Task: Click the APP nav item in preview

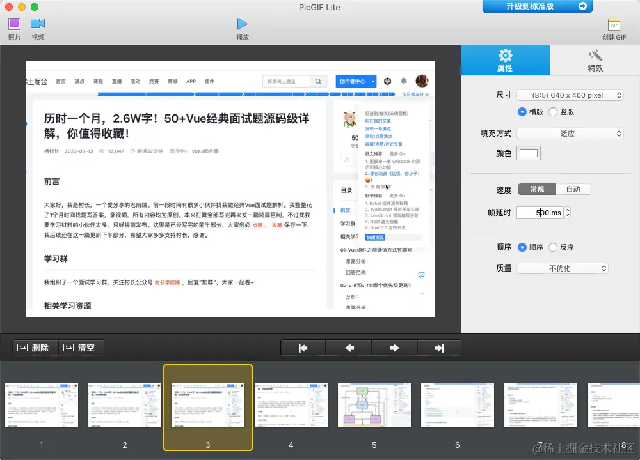Action: click(191, 82)
